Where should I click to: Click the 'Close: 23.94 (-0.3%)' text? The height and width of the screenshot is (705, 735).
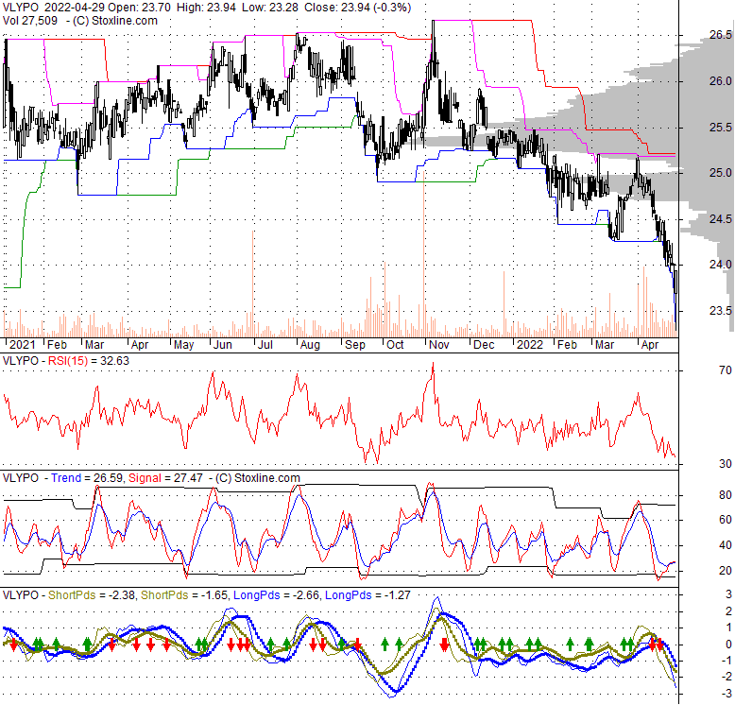[x=358, y=8]
